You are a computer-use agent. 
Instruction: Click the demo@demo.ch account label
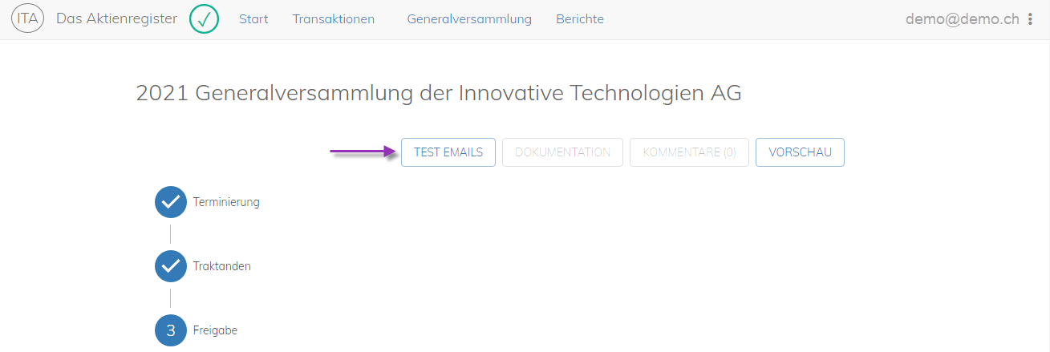point(963,19)
